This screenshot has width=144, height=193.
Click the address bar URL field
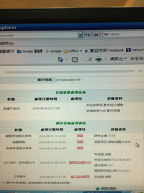pyautogui.click(x=39, y=35)
